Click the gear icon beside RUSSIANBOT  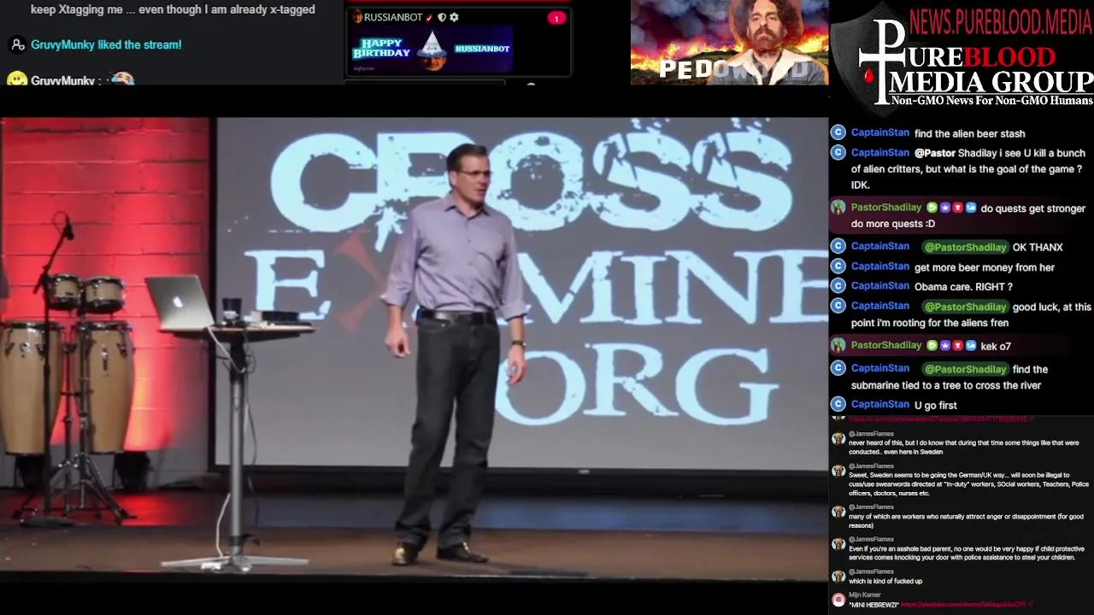(x=454, y=17)
